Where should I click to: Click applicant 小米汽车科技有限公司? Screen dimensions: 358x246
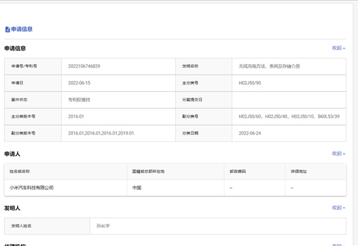31,188
